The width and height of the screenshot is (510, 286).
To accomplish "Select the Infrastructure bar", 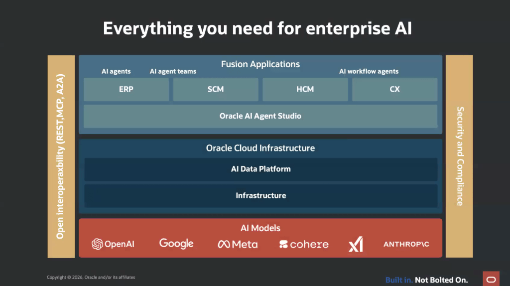I will [260, 196].
